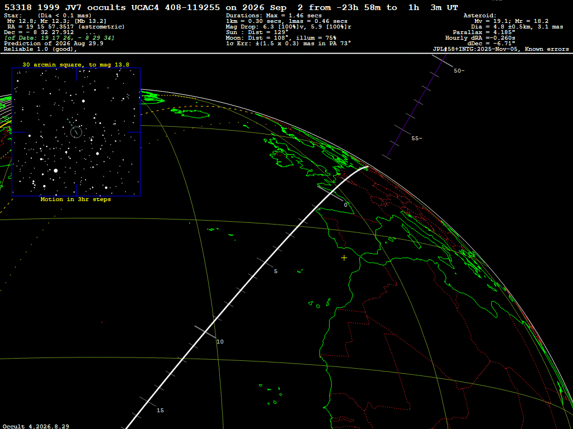Click the Asteroid heading in header
Image resolution: width=573 pixels, height=429 pixels.
(480, 16)
